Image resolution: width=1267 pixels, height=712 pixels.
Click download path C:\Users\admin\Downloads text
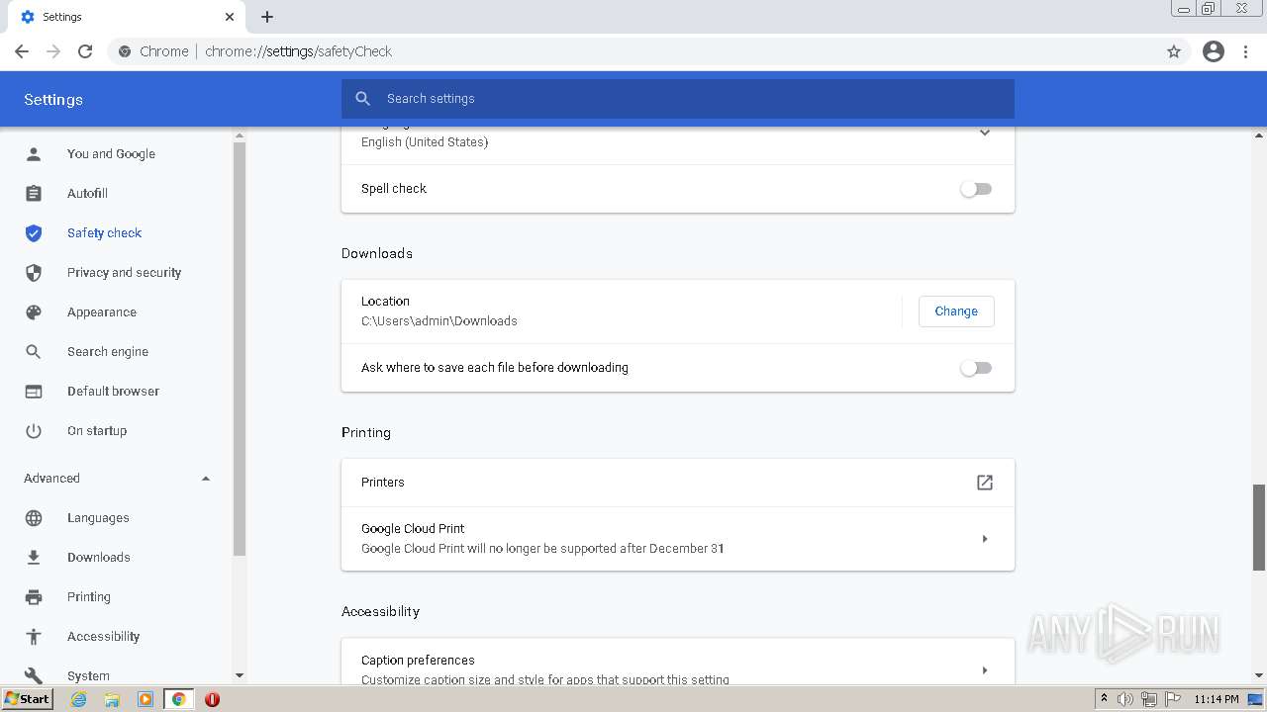pos(439,321)
